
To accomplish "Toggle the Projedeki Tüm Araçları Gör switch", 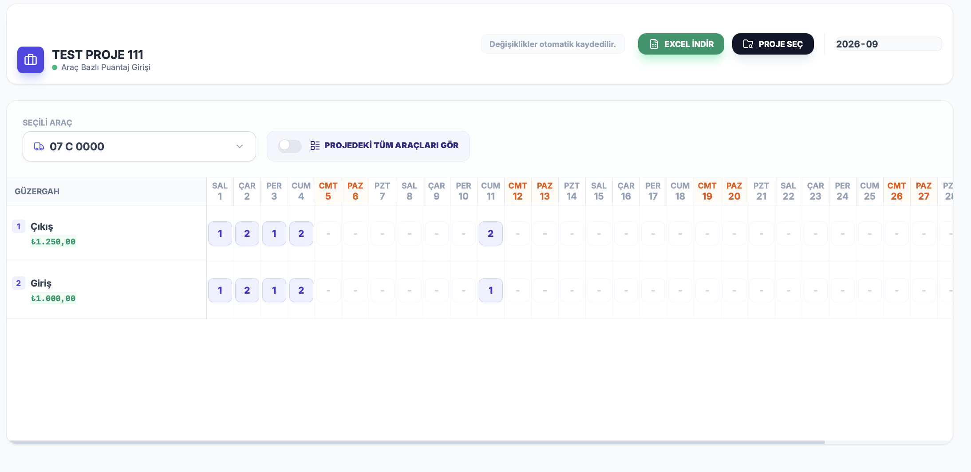I will 290,146.
